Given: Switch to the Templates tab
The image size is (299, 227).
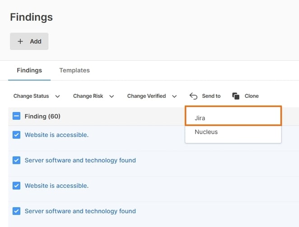Looking at the screenshot, I should (x=75, y=70).
